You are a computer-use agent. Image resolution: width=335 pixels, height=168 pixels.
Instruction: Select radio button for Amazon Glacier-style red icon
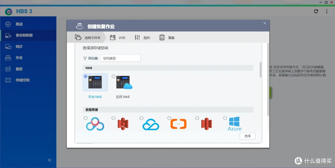click(197, 118)
